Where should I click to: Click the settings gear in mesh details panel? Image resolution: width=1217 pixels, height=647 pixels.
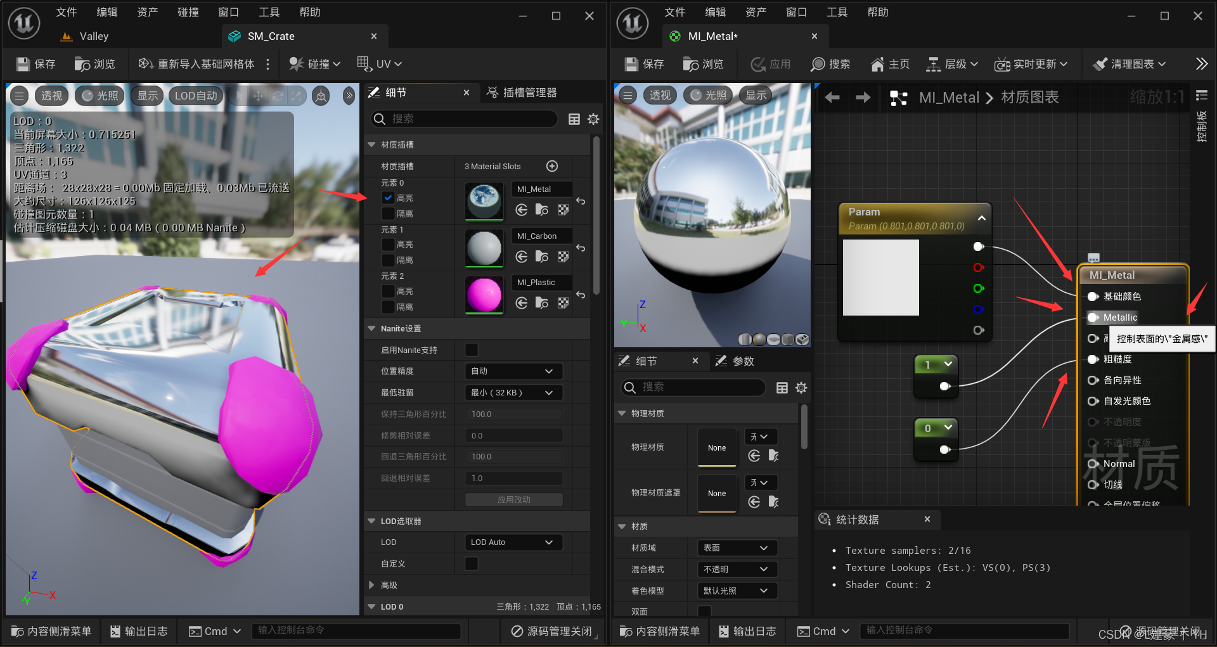point(593,119)
